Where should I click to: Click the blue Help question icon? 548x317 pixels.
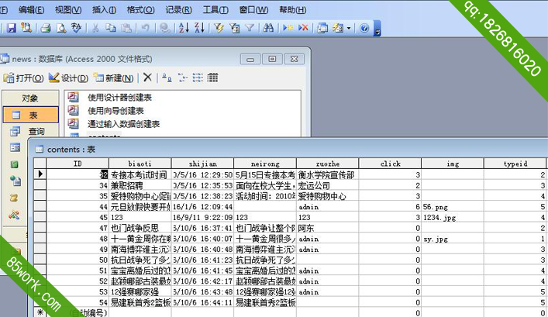[x=364, y=28]
